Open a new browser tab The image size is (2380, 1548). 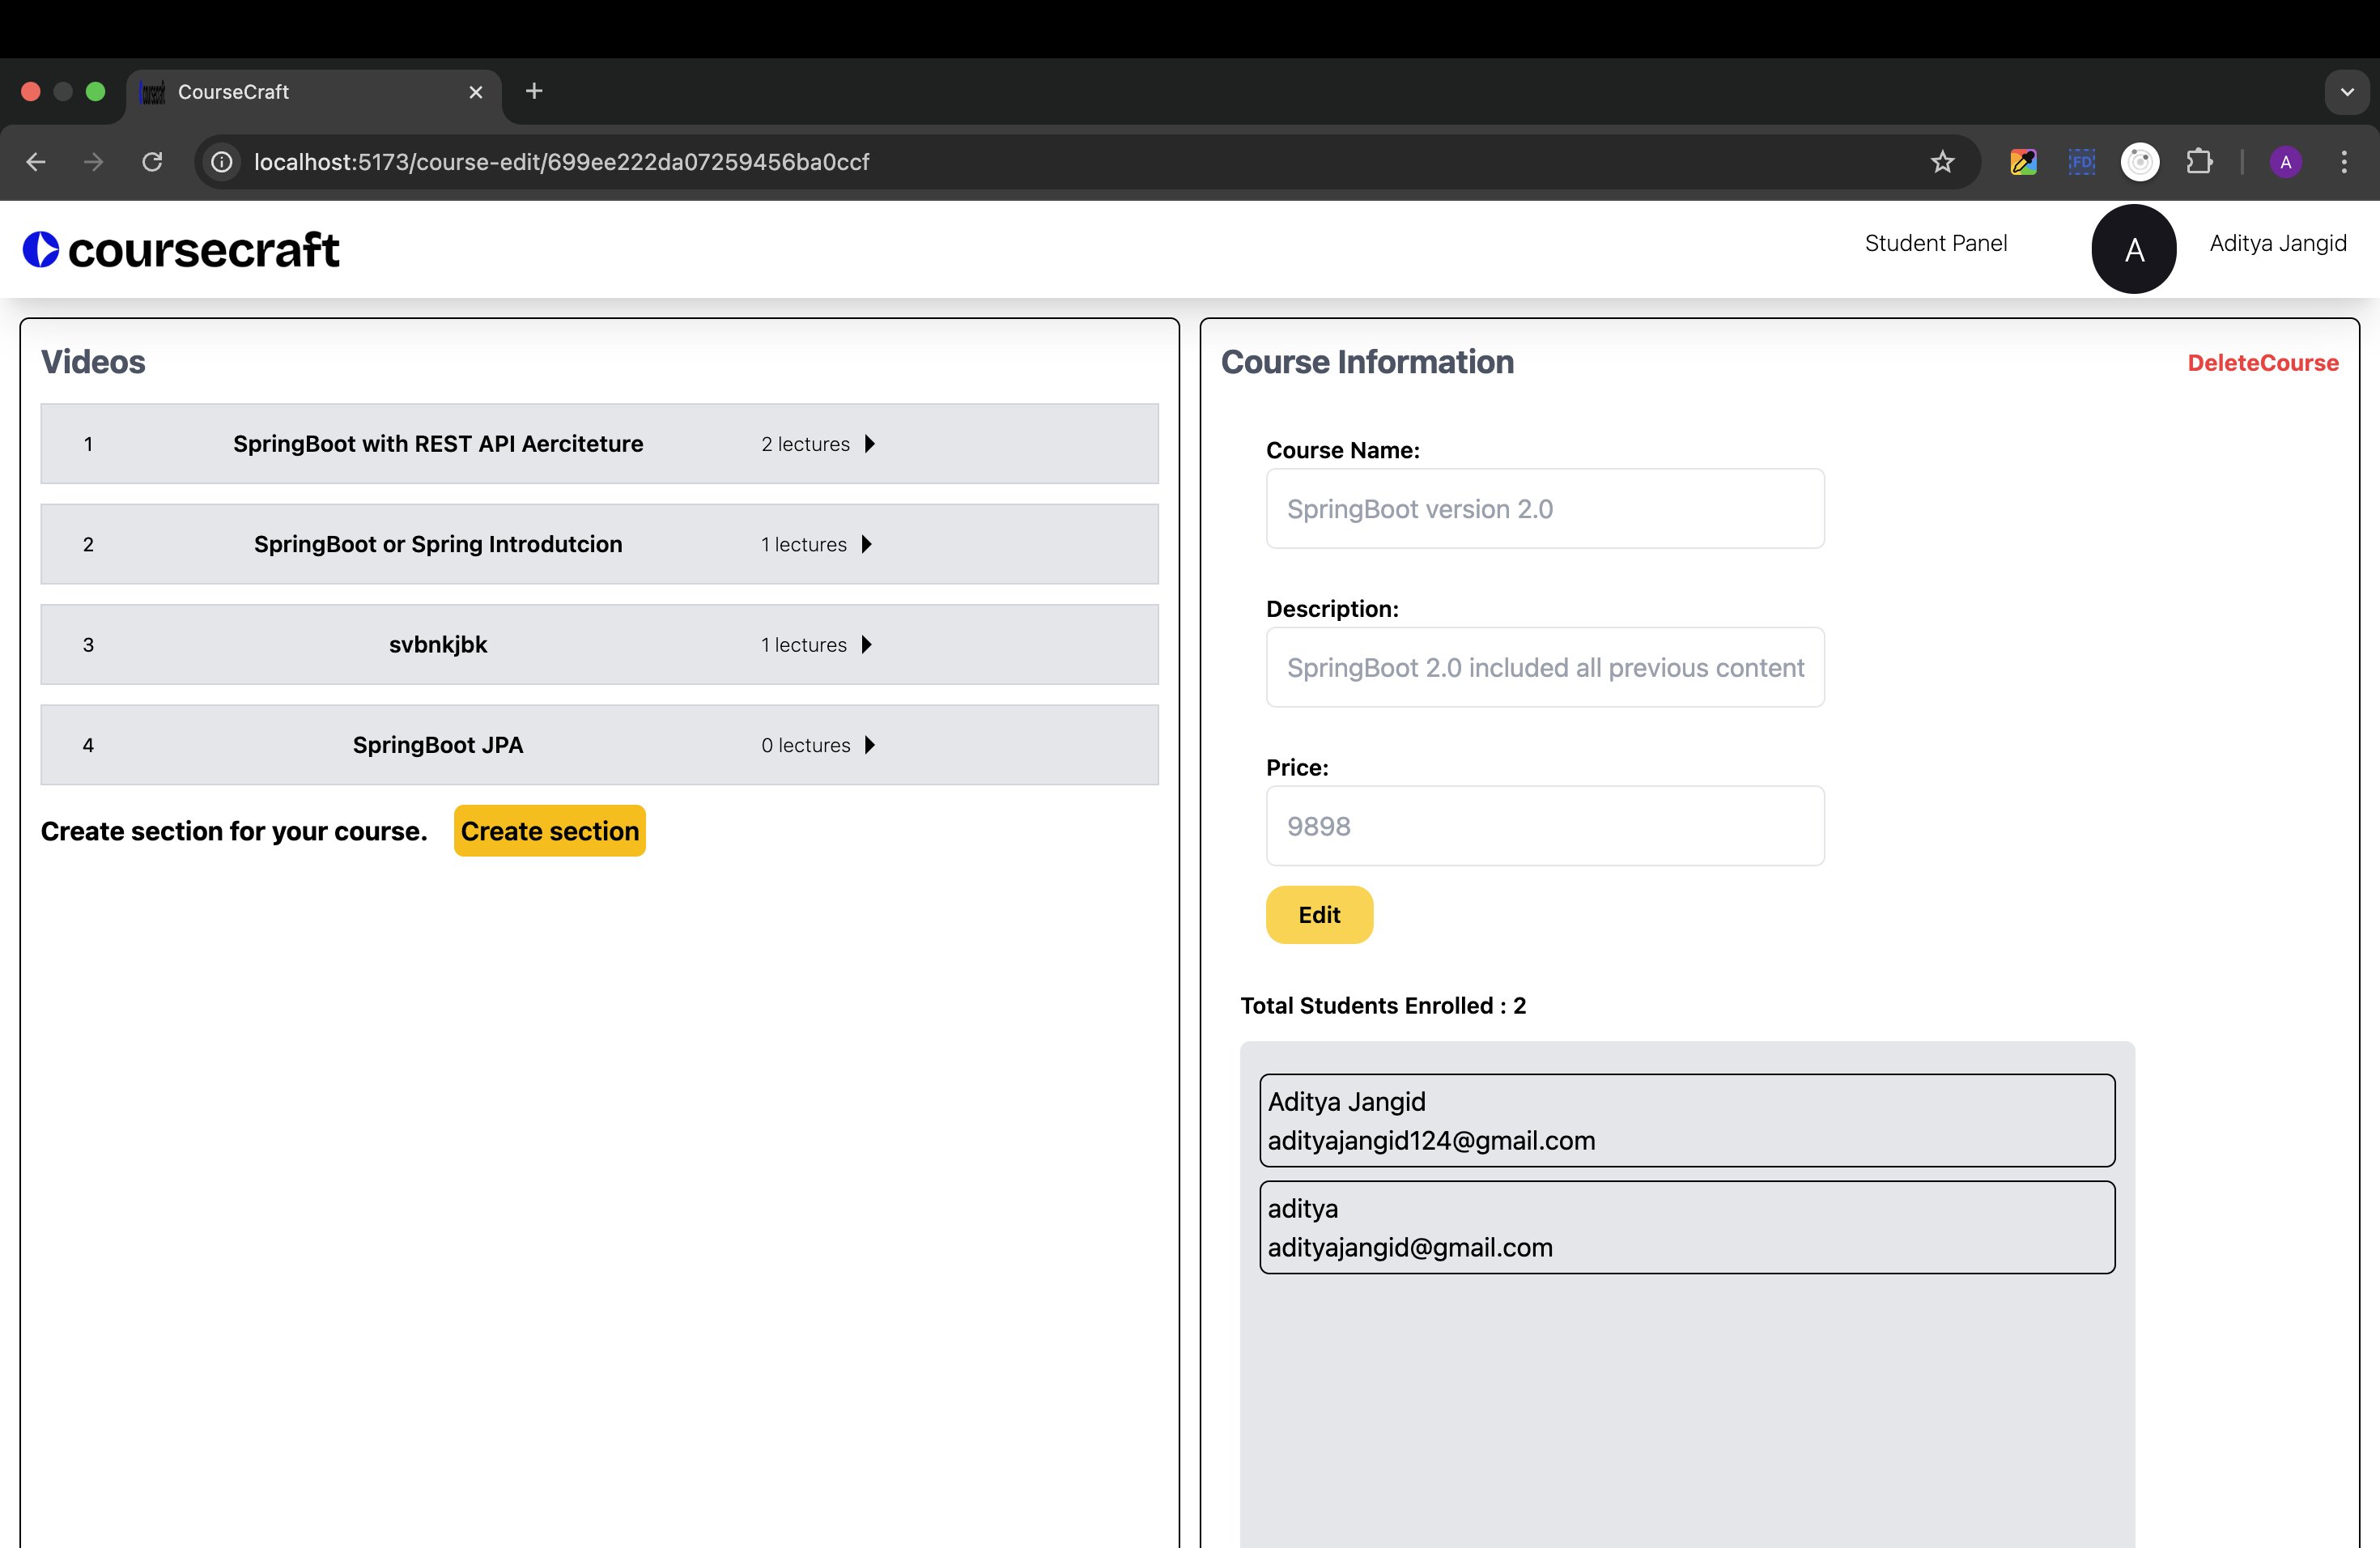[534, 91]
